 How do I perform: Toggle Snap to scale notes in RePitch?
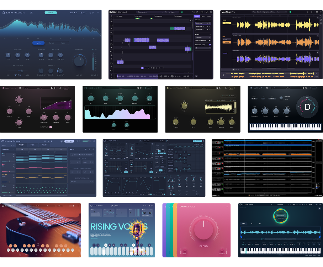tap(210, 41)
